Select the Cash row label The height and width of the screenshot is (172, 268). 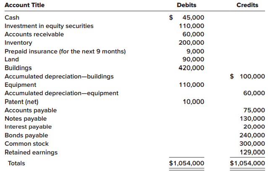[x=12, y=18]
